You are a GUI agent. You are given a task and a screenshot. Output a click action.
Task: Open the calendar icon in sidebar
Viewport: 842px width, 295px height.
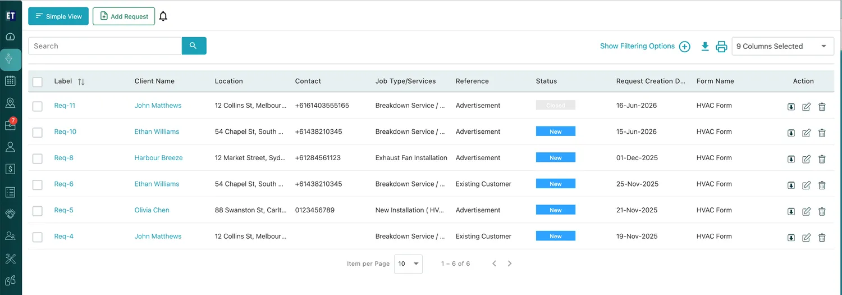10,81
